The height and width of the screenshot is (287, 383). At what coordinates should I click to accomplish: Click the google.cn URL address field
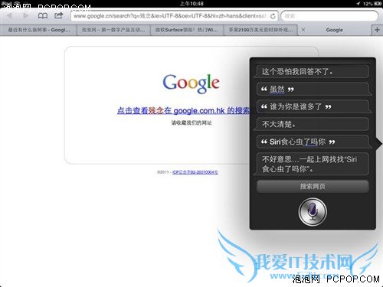175,16
